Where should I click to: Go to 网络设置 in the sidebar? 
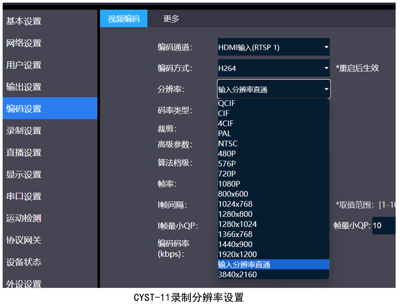(24, 43)
